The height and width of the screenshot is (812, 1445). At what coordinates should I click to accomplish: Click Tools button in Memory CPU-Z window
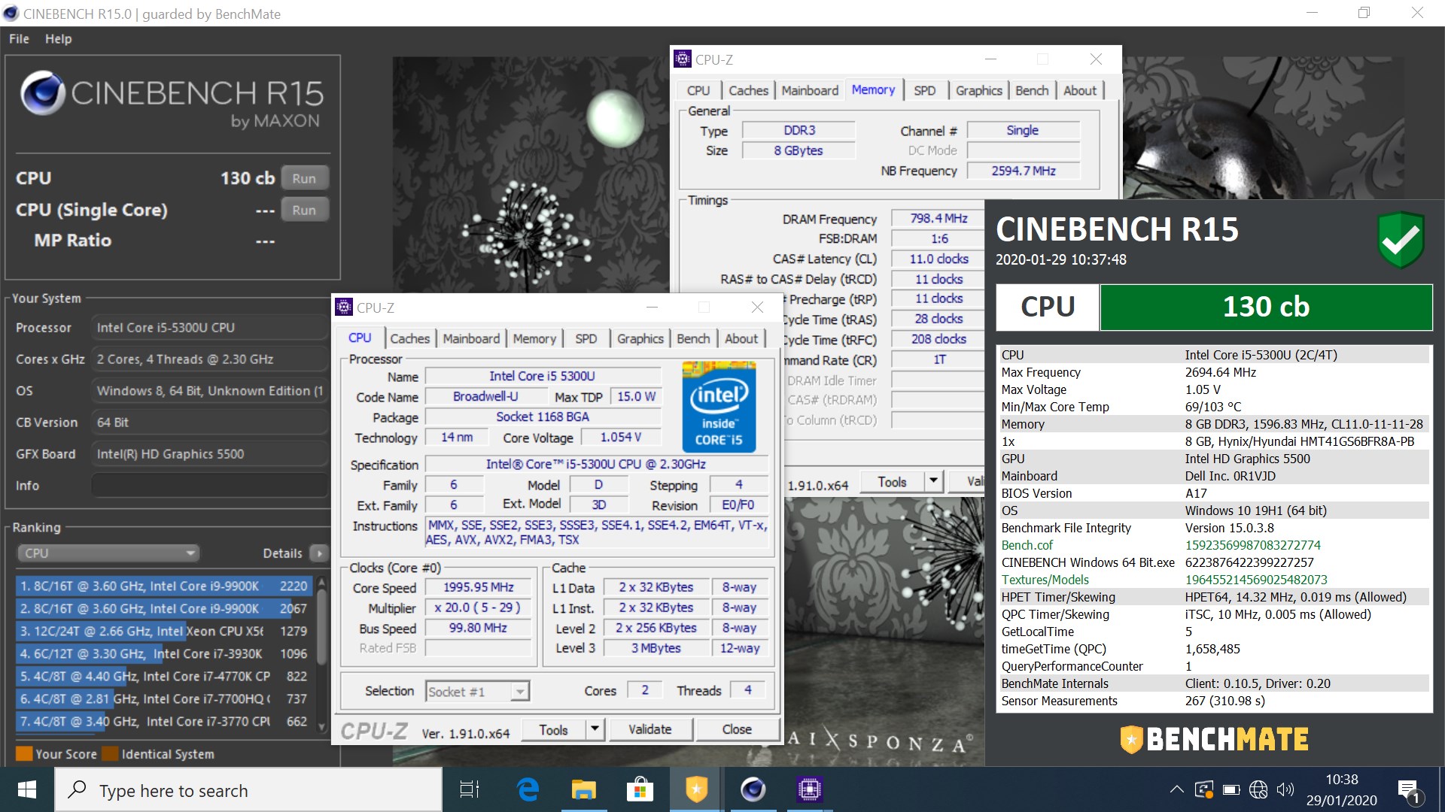click(x=892, y=482)
